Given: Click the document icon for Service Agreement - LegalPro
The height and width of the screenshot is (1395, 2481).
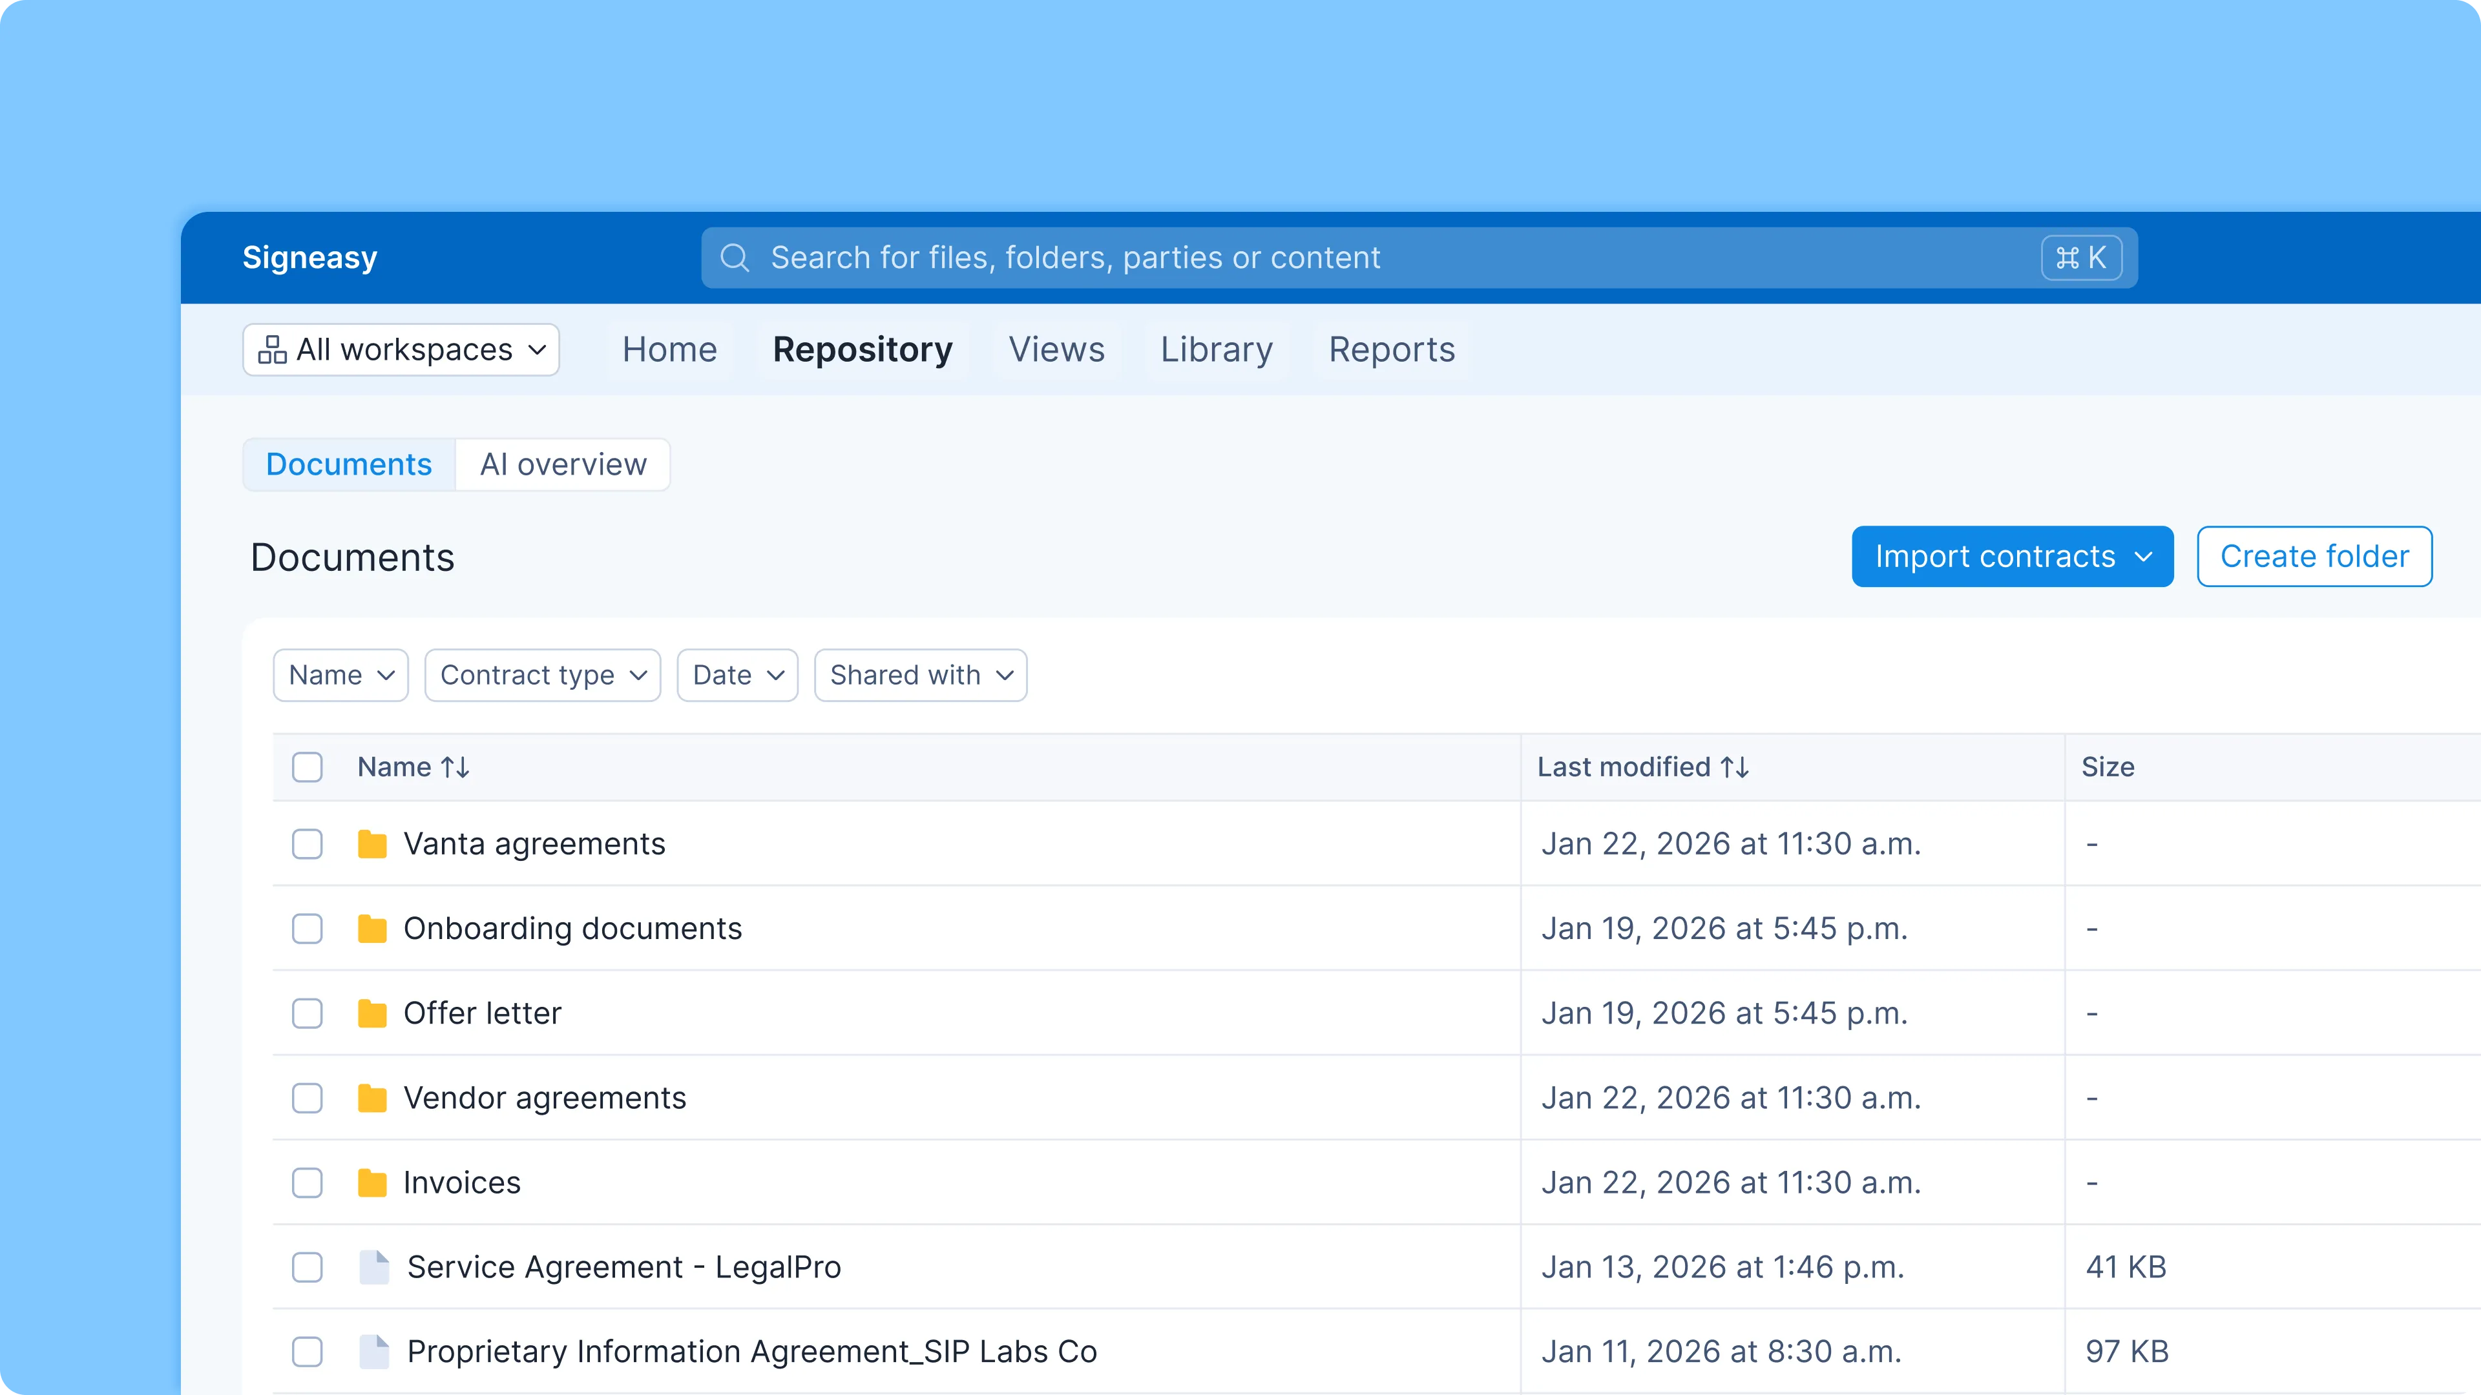Looking at the screenshot, I should point(375,1267).
